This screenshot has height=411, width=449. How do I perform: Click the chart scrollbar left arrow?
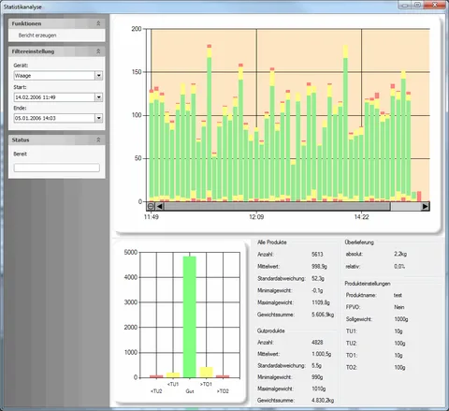coord(159,206)
